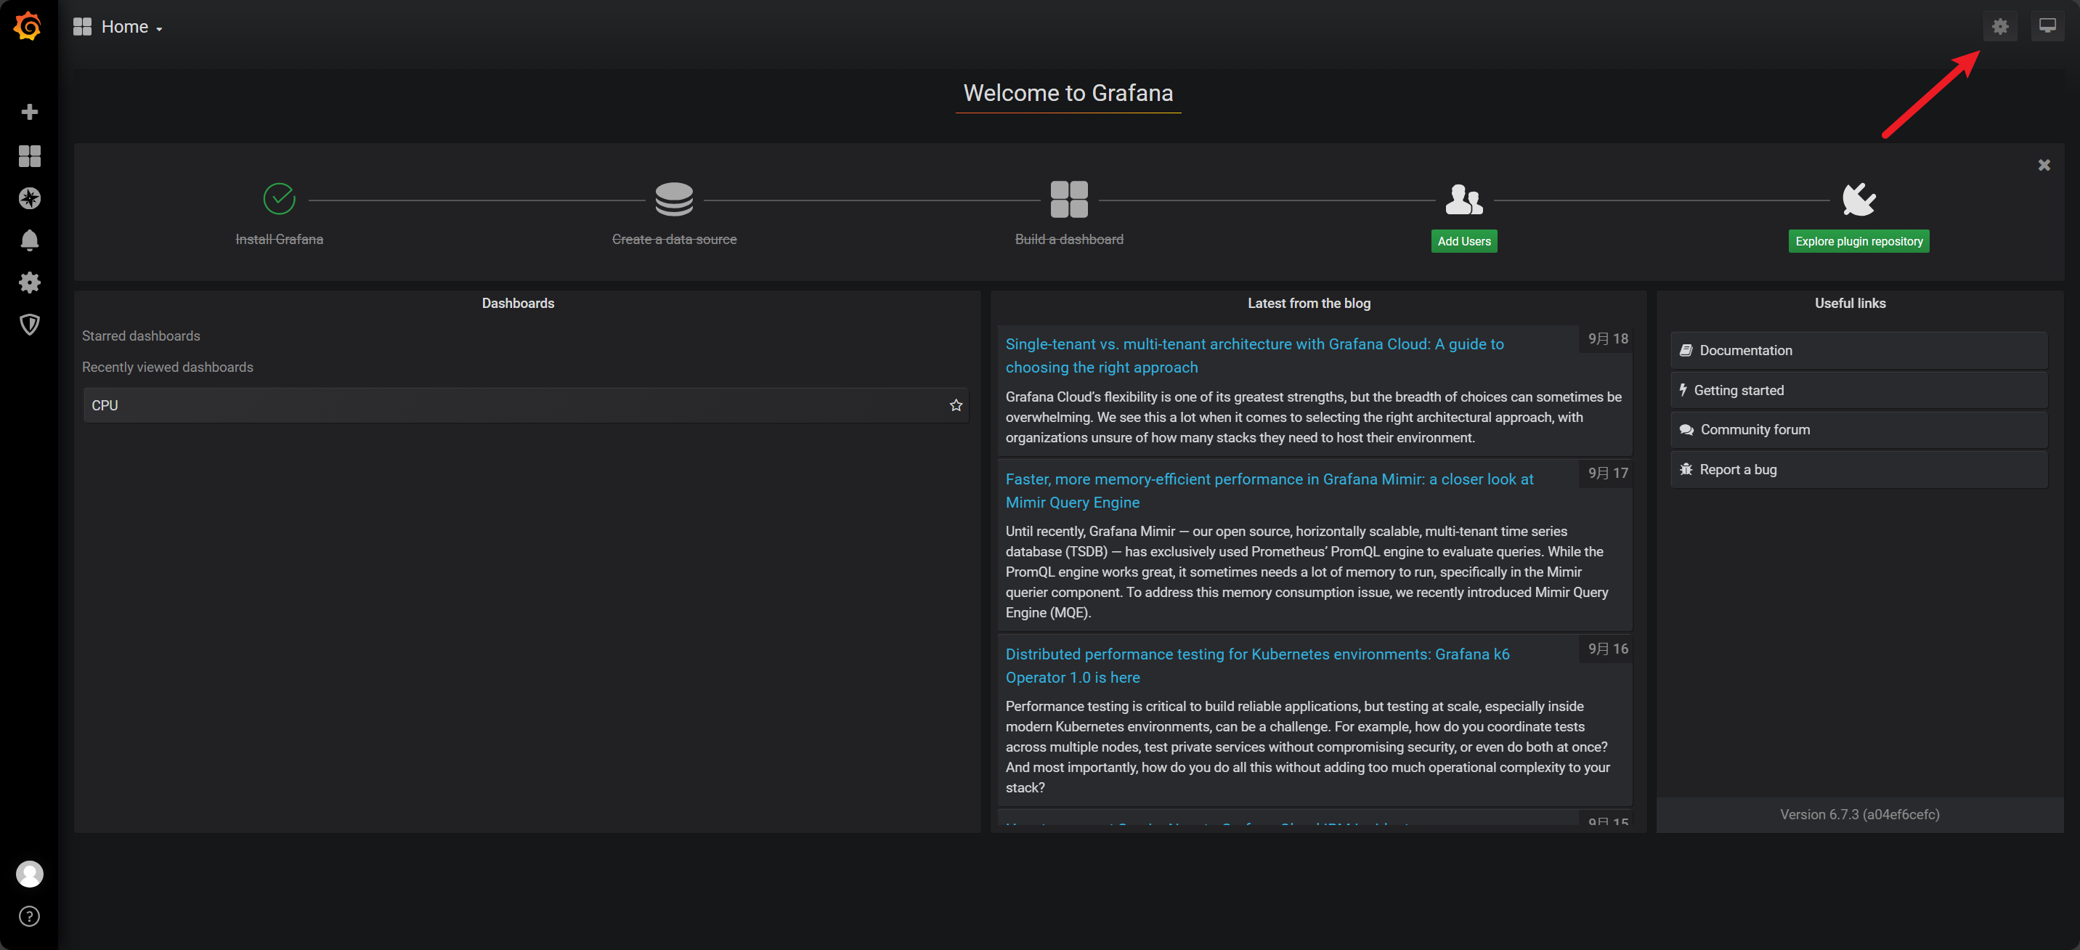Viewport: 2080px width, 950px height.
Task: Dismiss the getting started panel
Action: (2044, 165)
